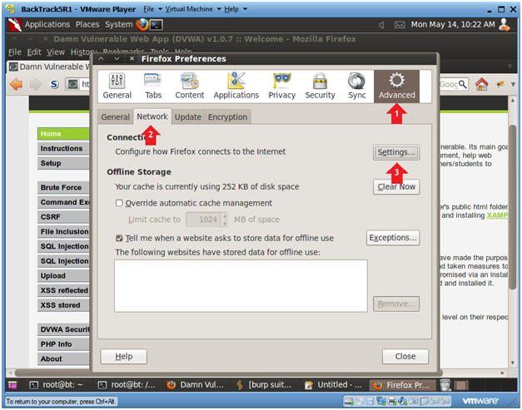This screenshot has height=410, width=522.
Task: Click connection Settings button
Action: tap(395, 152)
